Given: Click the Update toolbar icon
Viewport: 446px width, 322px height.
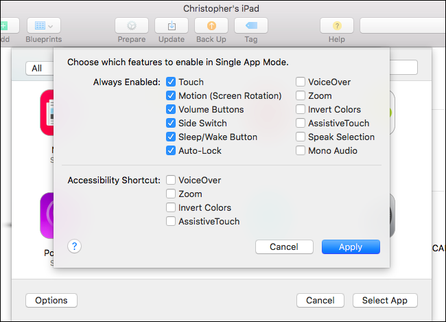Looking at the screenshot, I should pyautogui.click(x=172, y=25).
